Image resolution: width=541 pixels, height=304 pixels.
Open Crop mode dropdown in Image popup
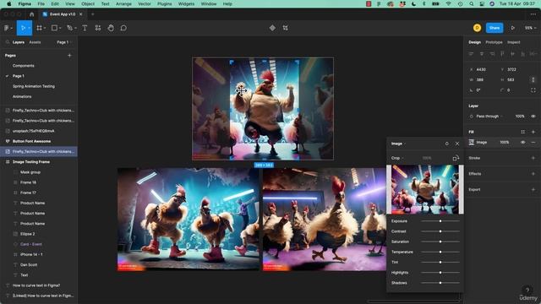coord(397,158)
